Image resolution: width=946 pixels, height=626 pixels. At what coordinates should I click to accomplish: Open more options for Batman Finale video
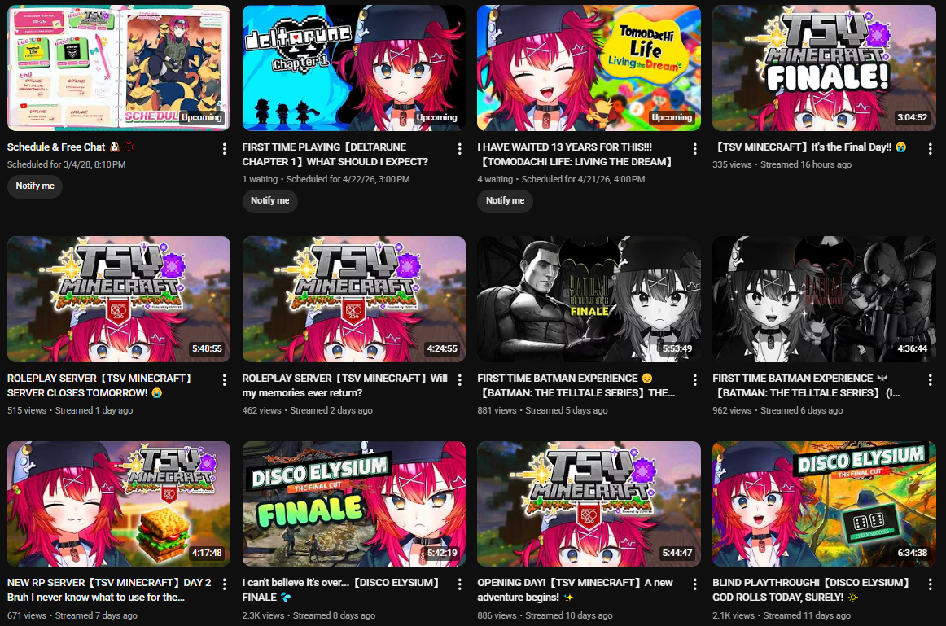coord(695,380)
